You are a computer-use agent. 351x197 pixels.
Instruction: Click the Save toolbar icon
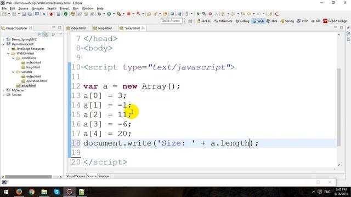point(24,14)
